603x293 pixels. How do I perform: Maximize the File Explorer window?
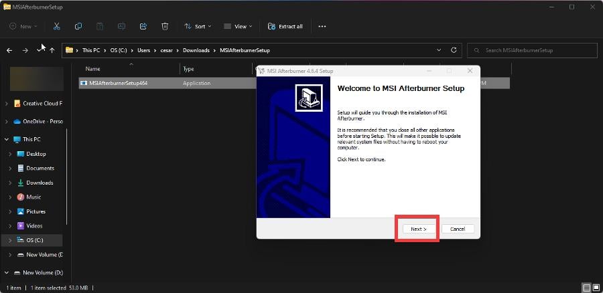point(572,7)
